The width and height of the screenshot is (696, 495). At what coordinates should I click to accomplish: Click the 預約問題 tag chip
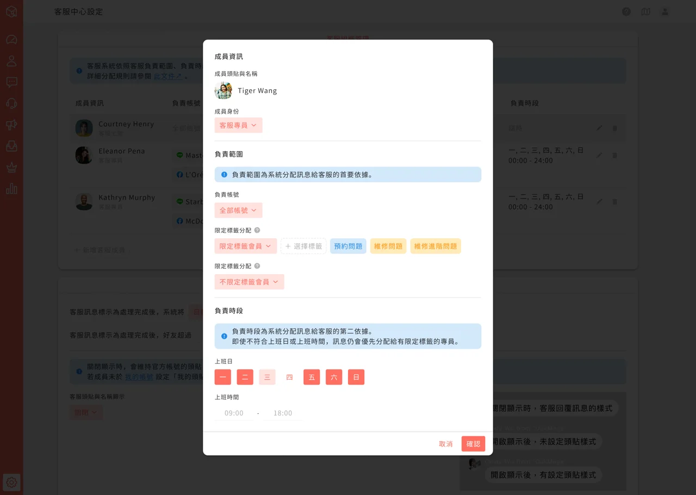click(348, 246)
